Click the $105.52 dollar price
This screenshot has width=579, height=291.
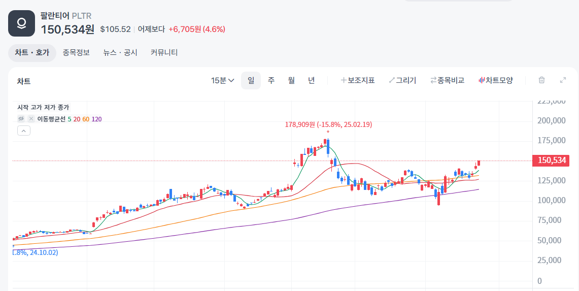pyautogui.click(x=115, y=29)
